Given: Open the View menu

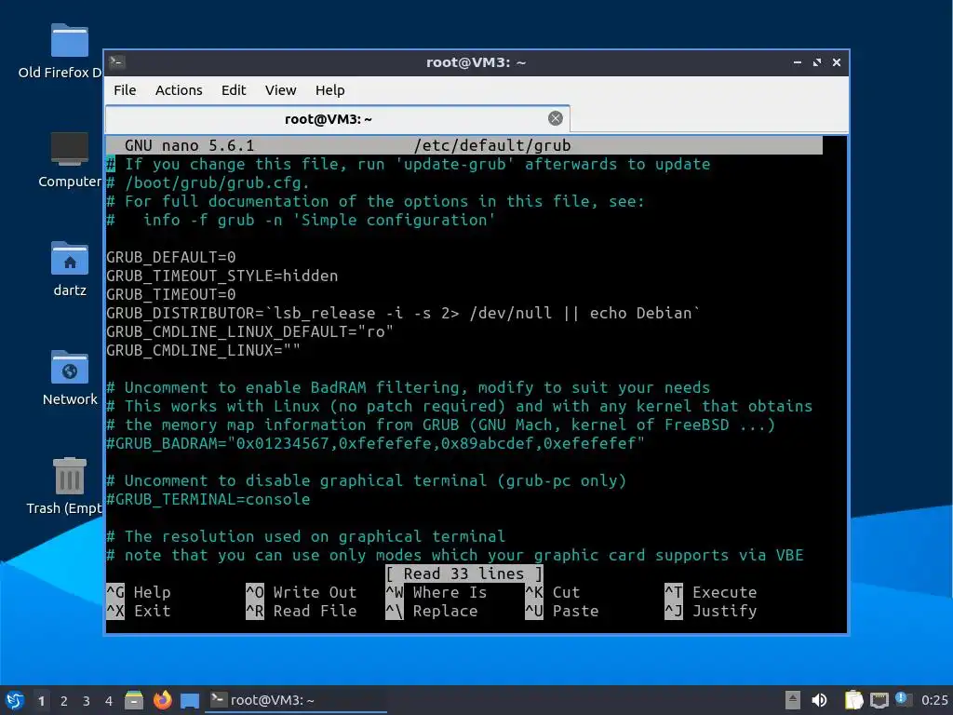Looking at the screenshot, I should 280,90.
